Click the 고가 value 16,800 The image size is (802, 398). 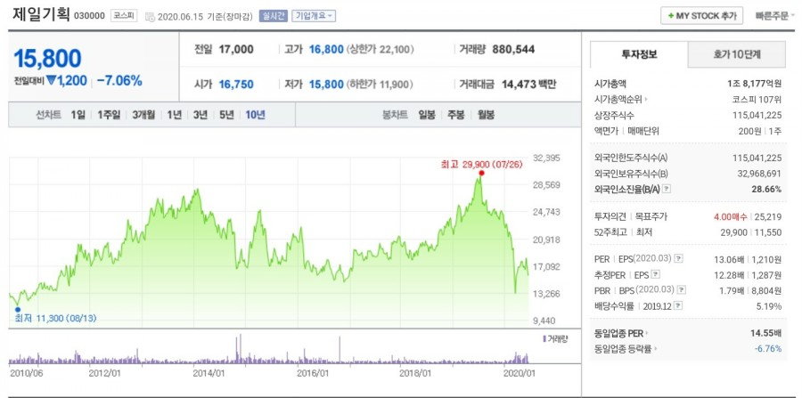pyautogui.click(x=326, y=50)
